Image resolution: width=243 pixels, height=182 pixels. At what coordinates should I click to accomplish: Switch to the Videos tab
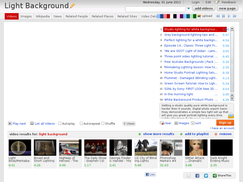click(12, 16)
